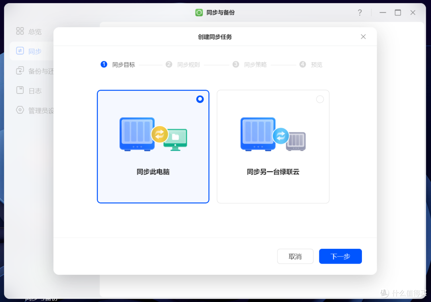Close the 创建同步任务 dialog
431x302 pixels.
click(363, 37)
